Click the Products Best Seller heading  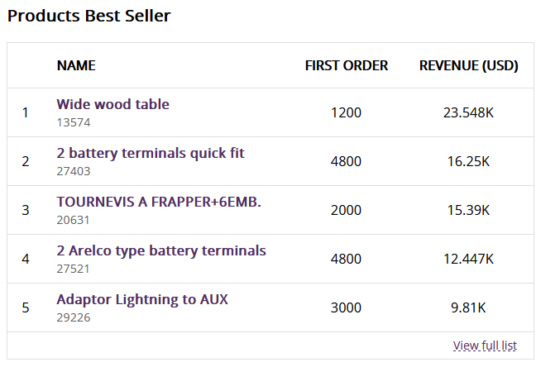click(89, 16)
